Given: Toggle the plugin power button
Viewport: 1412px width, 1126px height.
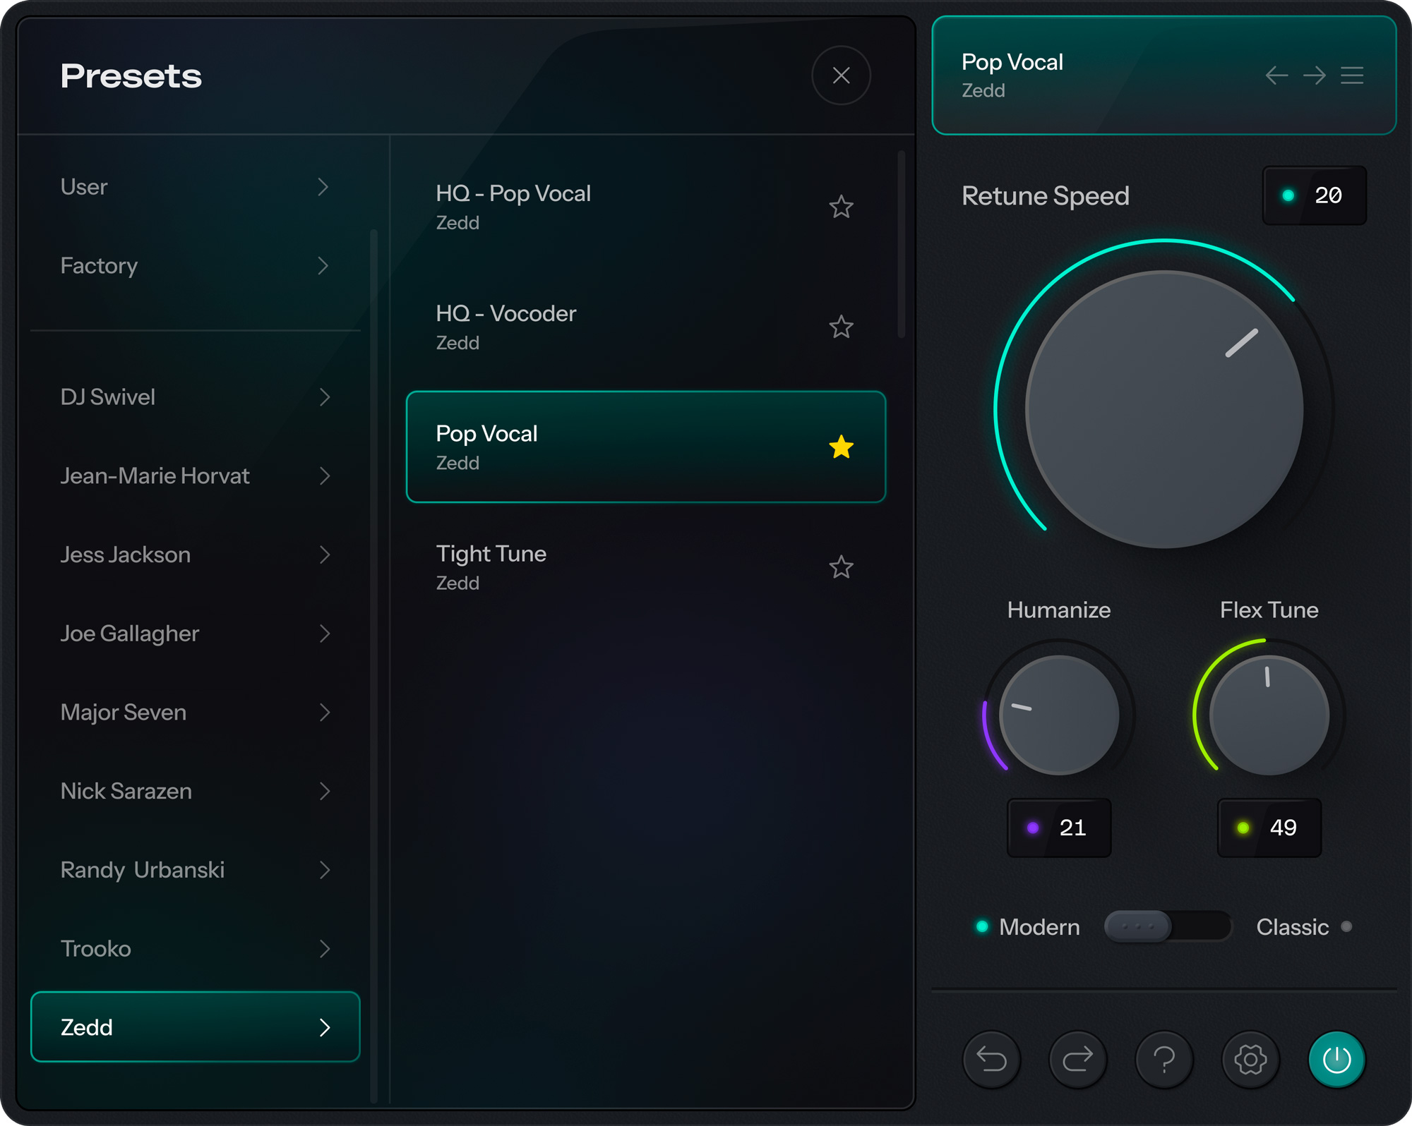Looking at the screenshot, I should coord(1336,1058).
